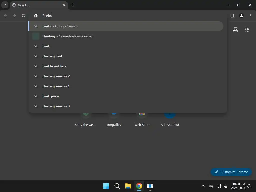Open the /tmp/files shortcut
The image size is (256, 192).
coord(114,120)
